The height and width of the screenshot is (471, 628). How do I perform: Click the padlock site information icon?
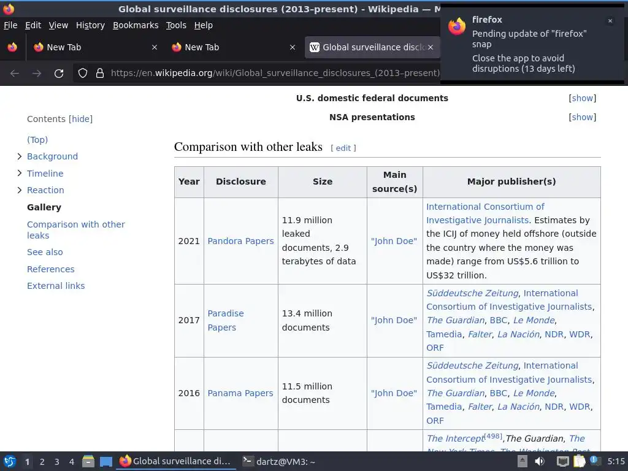[100, 73]
